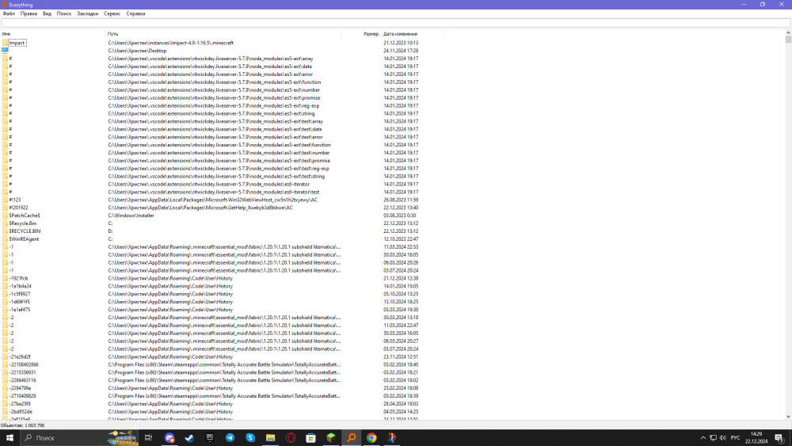
Task: Select the #!201922 entry name
Action: point(19,208)
